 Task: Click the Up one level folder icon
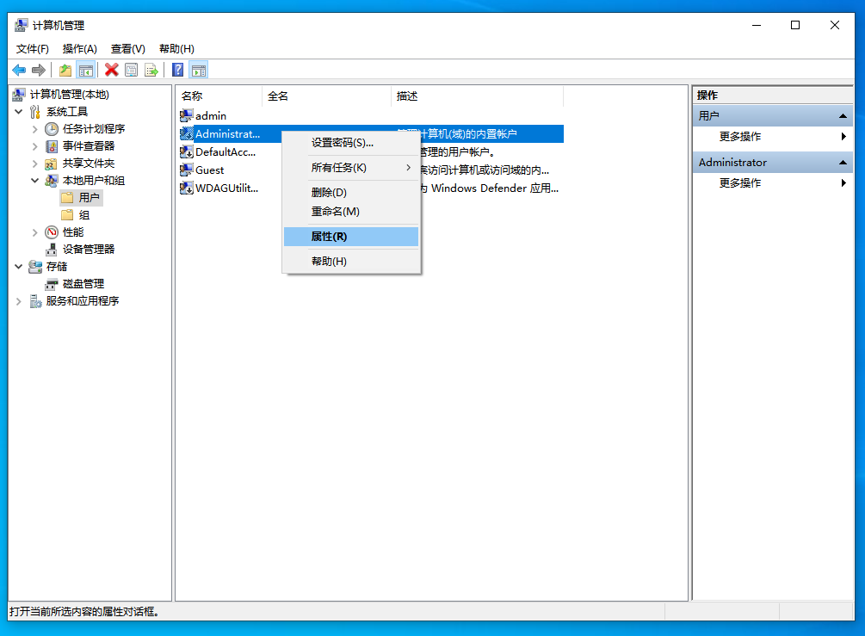point(65,70)
